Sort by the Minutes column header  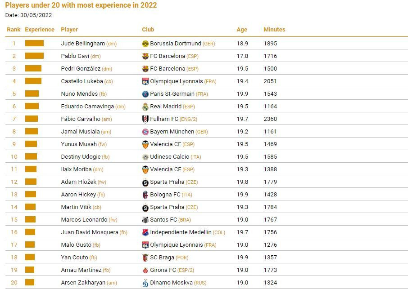point(274,30)
